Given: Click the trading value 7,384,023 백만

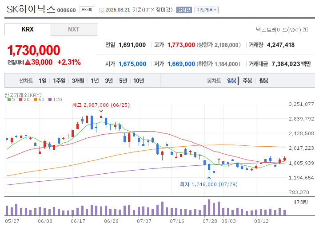Looking at the screenshot, I should pyautogui.click(x=291, y=64).
